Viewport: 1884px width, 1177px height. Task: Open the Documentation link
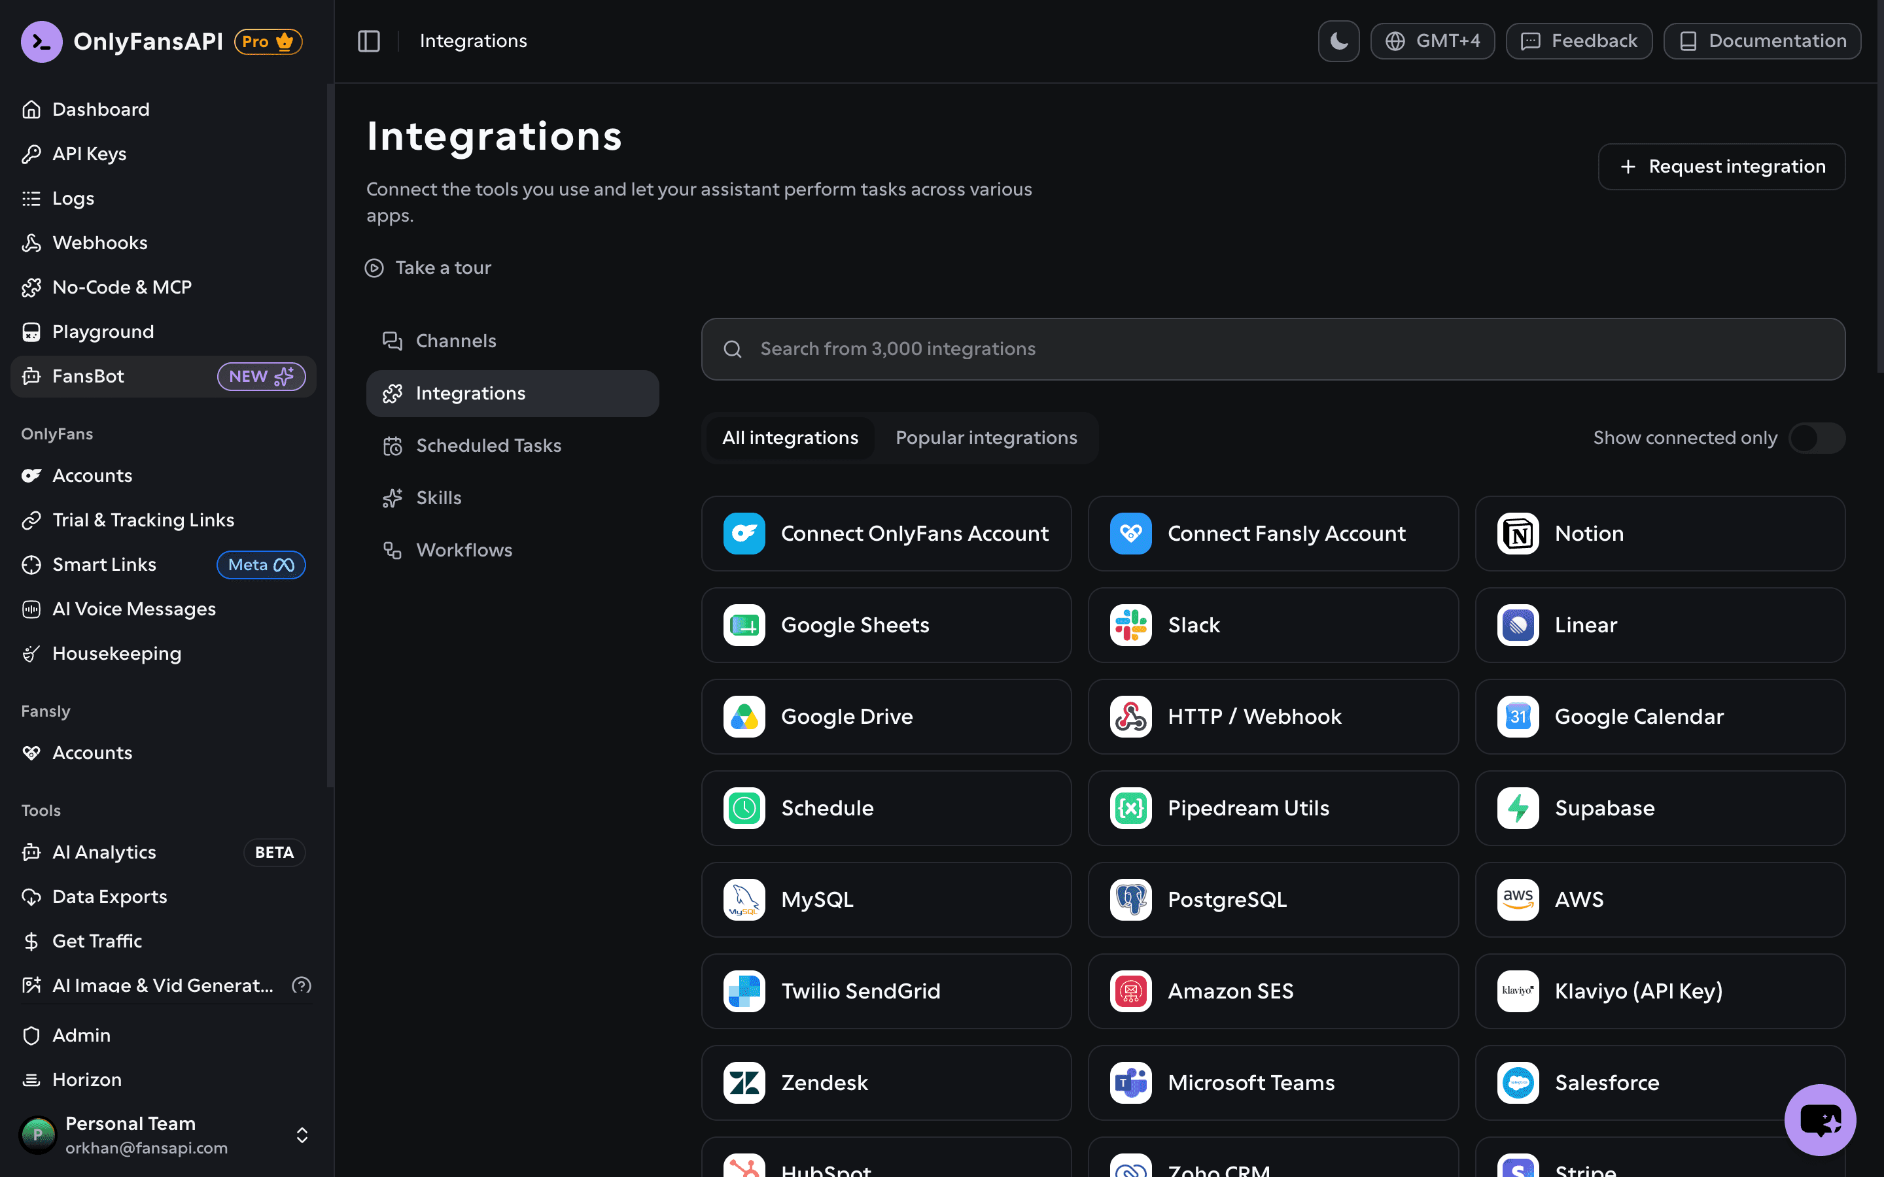point(1762,41)
